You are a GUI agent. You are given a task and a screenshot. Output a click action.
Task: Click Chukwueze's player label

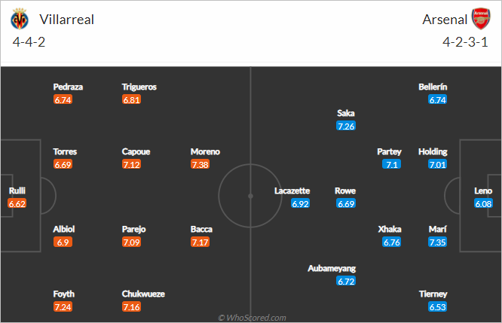point(143,294)
